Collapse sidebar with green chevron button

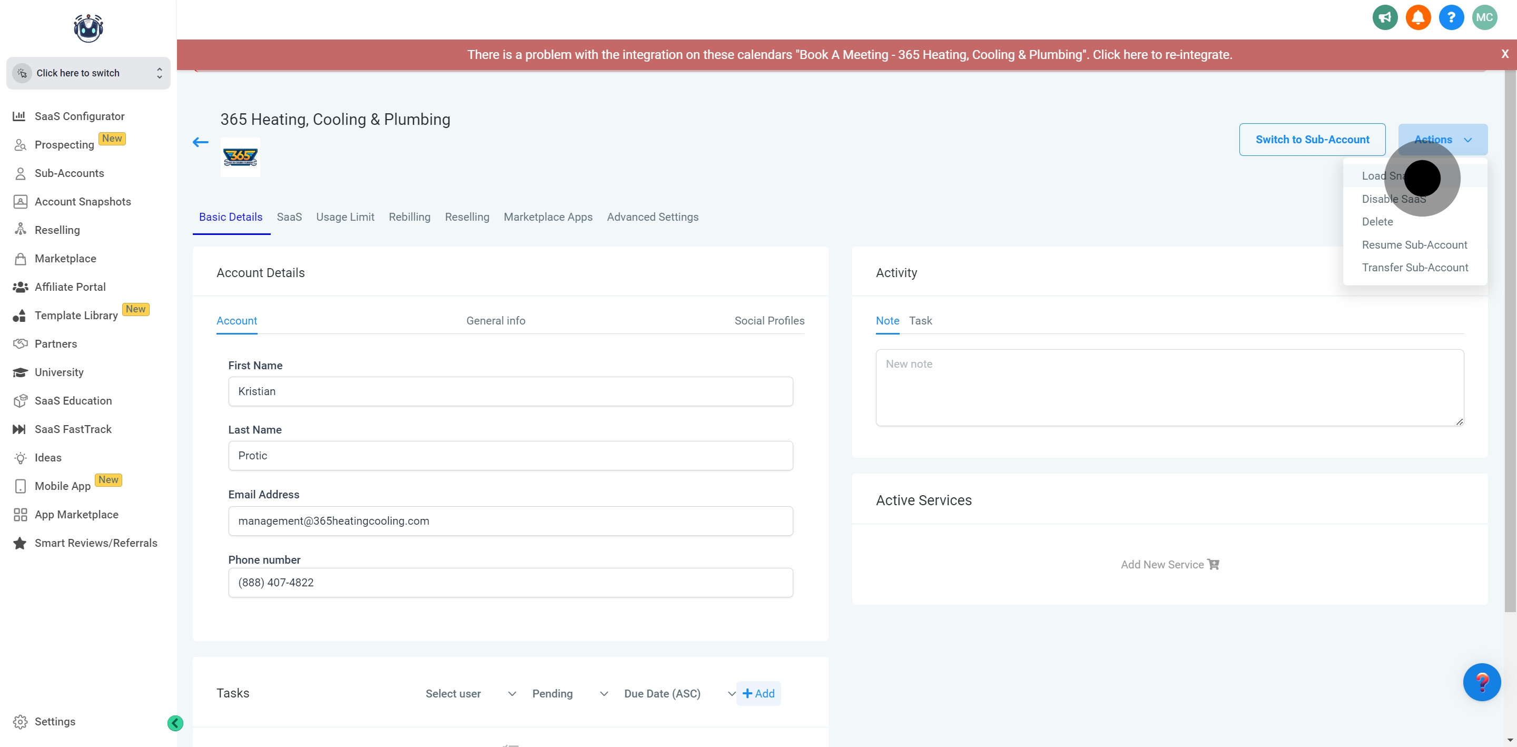coord(175,723)
